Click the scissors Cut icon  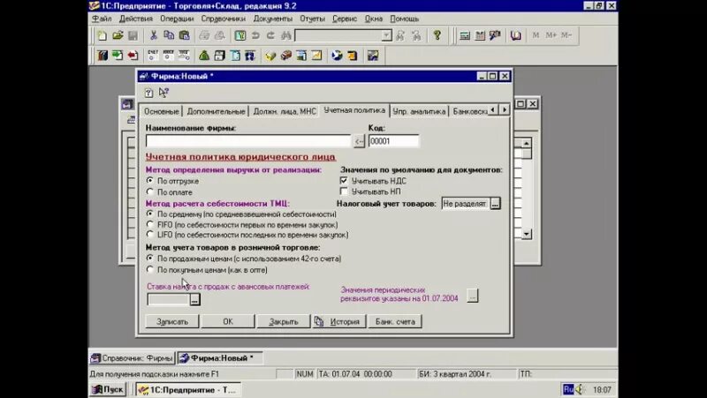click(153, 35)
